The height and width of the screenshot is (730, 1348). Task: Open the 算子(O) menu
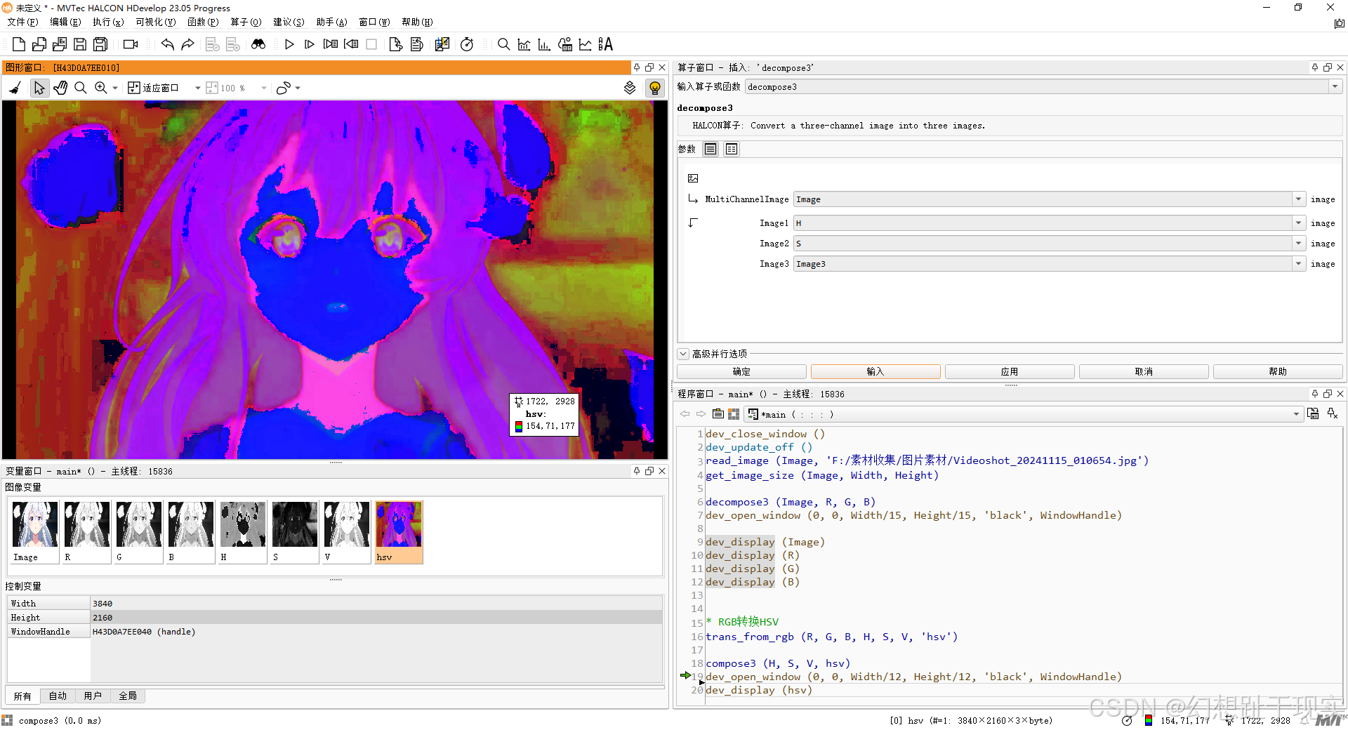click(246, 22)
